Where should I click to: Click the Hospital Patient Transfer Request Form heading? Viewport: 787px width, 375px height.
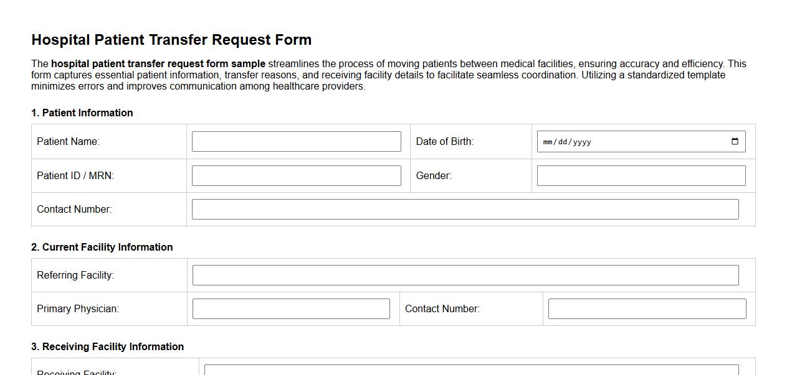point(171,39)
